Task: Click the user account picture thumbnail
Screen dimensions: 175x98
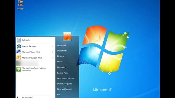Action: (x=67, y=36)
